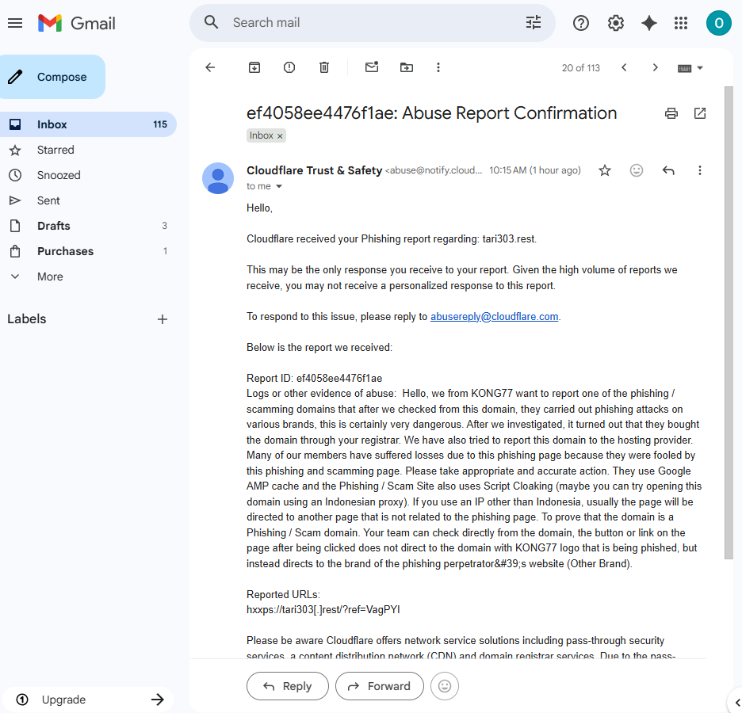
Task: Open email in new window
Action: 700,113
